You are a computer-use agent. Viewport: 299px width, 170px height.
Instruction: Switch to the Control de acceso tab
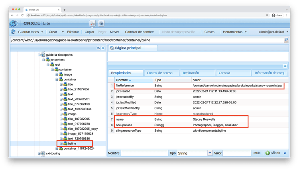[x=159, y=73]
